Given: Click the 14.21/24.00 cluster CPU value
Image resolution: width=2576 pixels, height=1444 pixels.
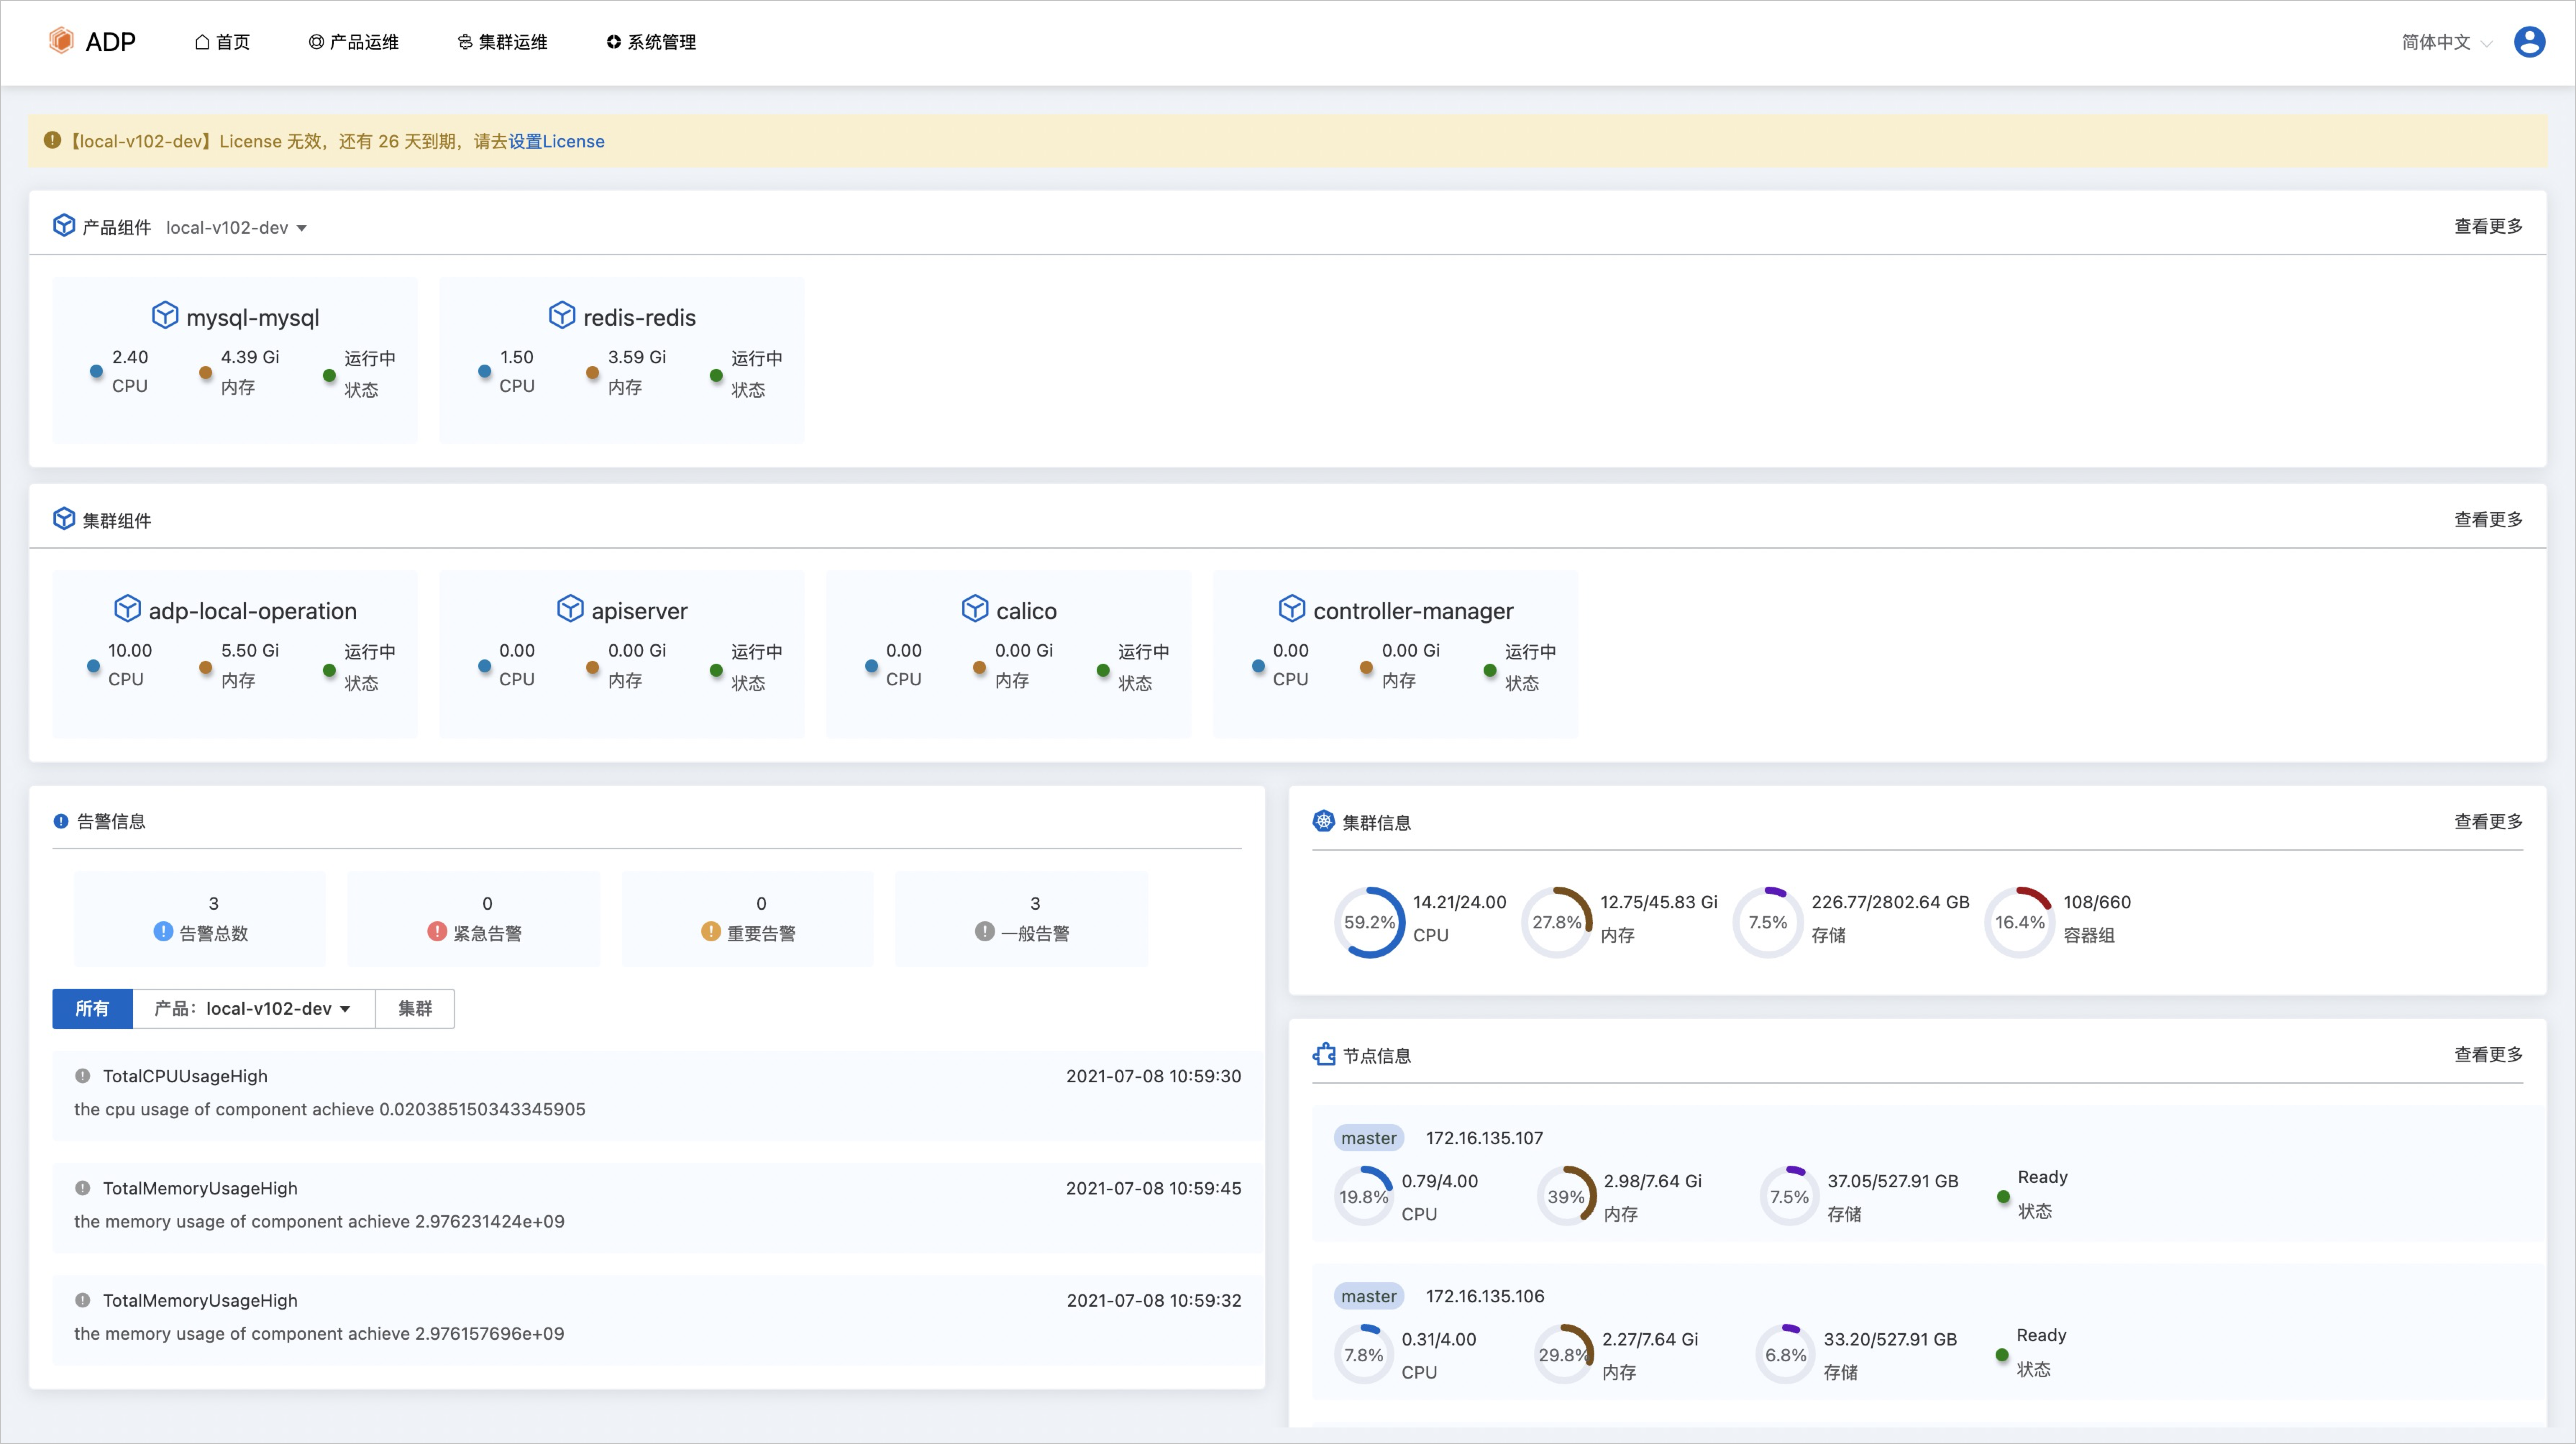Looking at the screenshot, I should [x=1459, y=902].
